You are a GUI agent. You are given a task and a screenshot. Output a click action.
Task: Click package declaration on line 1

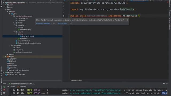pos(99,3)
